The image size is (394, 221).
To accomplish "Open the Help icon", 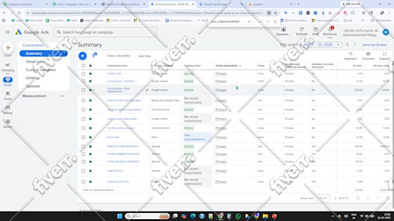I will [x=316, y=29].
